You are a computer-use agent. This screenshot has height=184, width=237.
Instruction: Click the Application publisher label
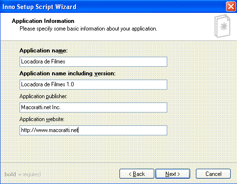pyautogui.click(x=43, y=96)
